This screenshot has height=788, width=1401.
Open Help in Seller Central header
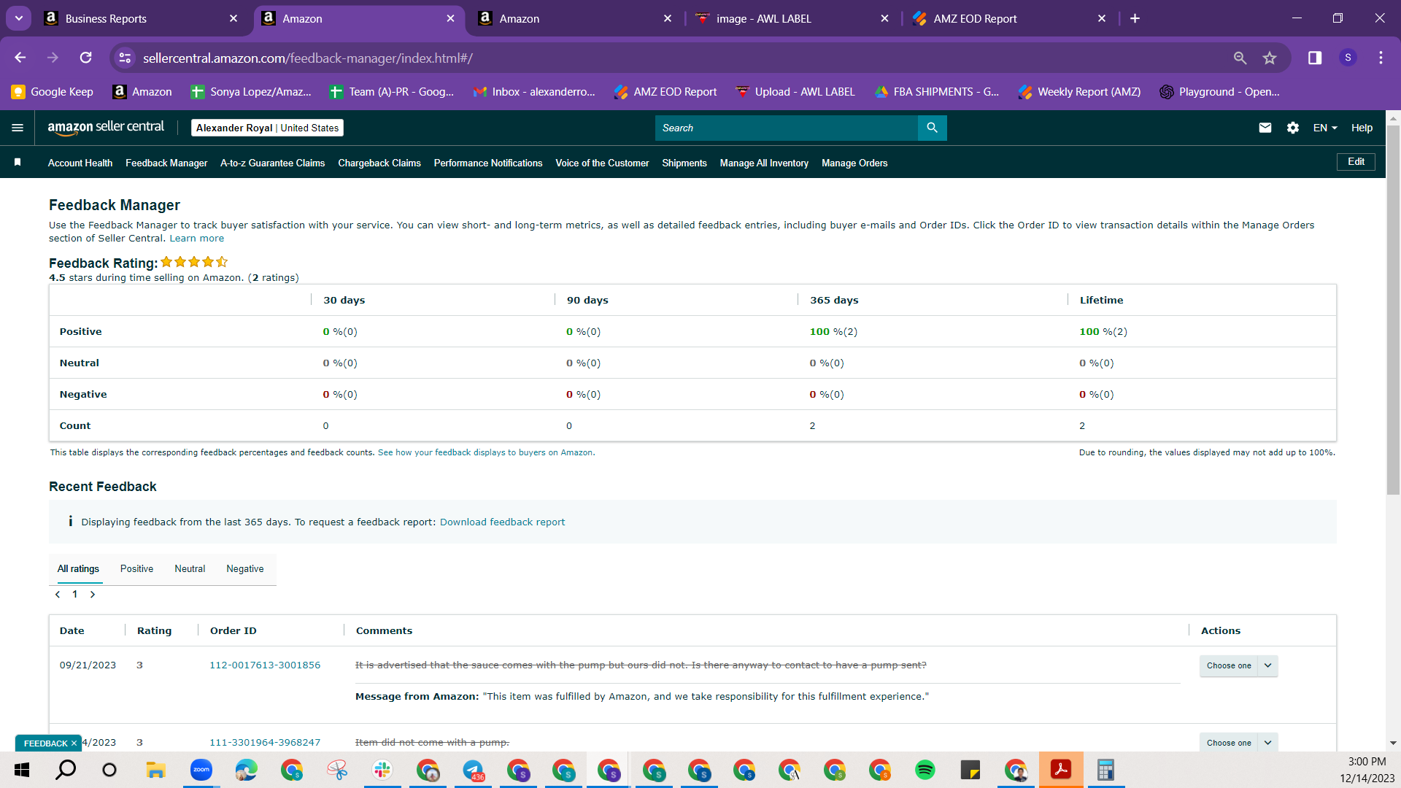click(x=1362, y=128)
